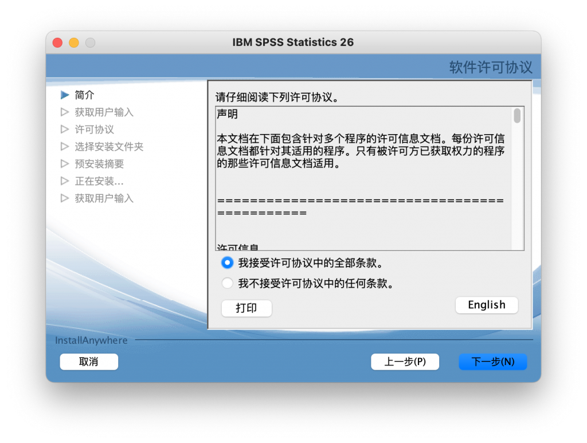Select the do not accept license terms radio
This screenshot has width=587, height=443.
(227, 283)
